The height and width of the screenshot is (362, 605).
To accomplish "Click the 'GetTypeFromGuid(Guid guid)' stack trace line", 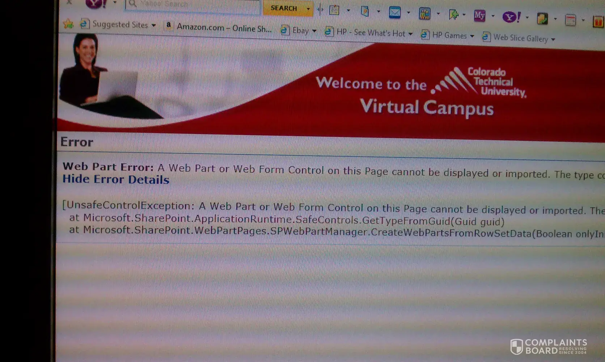I will click(287, 220).
